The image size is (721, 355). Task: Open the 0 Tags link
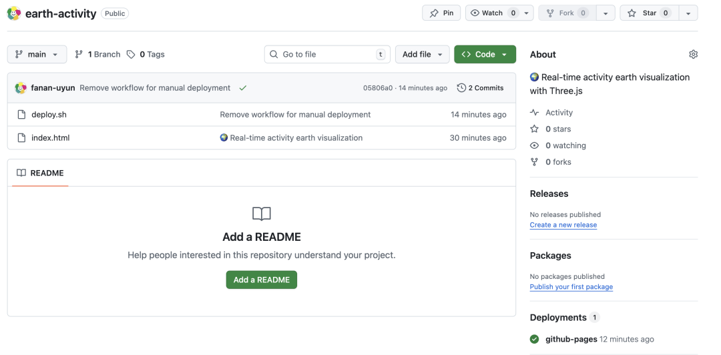click(146, 54)
